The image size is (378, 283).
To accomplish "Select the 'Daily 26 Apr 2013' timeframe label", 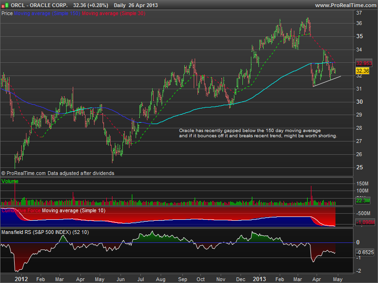I will [136, 5].
